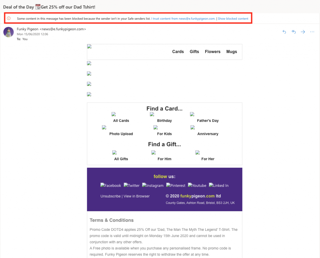Trust content from news@e.funkypigeon.com
This screenshot has width=320, height=258.
[x=183, y=18]
